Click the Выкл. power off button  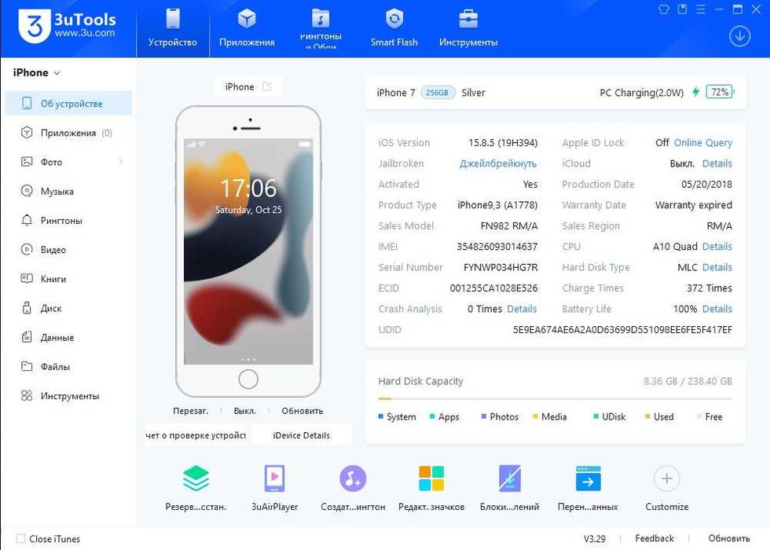[244, 410]
